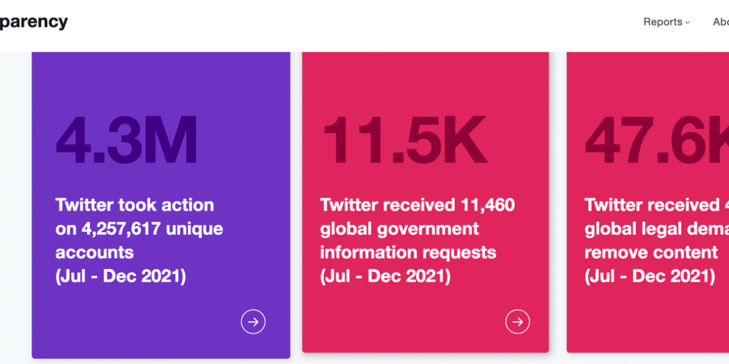Click the large 11.5K statistic
Screen dimensions: 729x364
(x=405, y=140)
